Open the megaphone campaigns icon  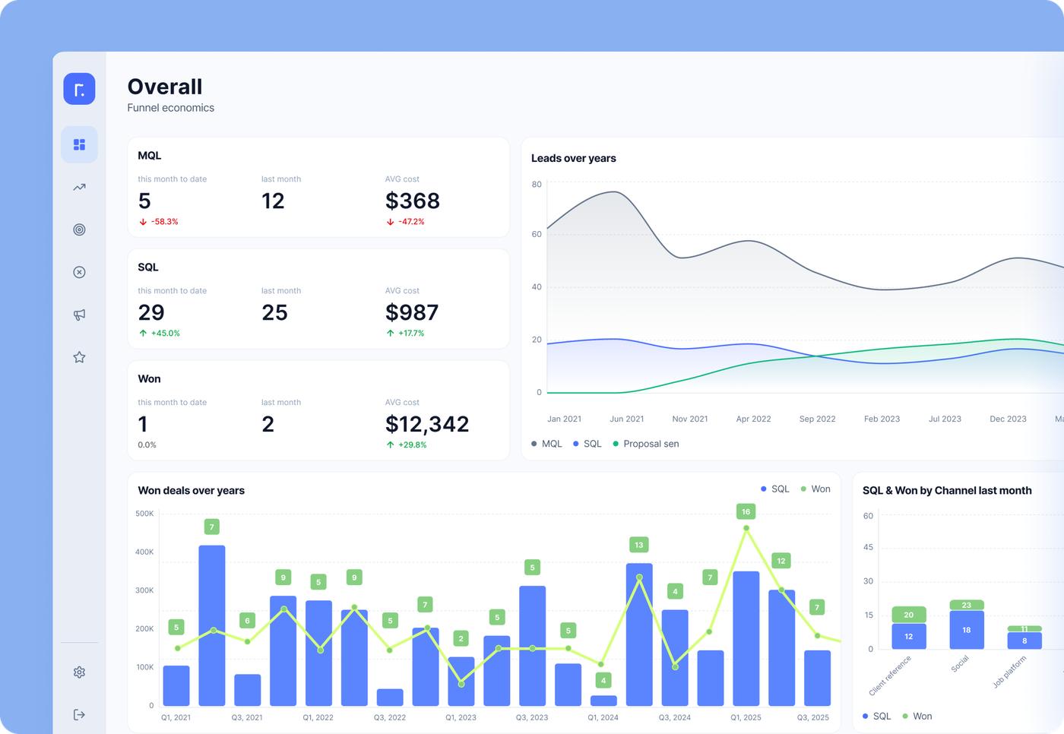pos(79,315)
